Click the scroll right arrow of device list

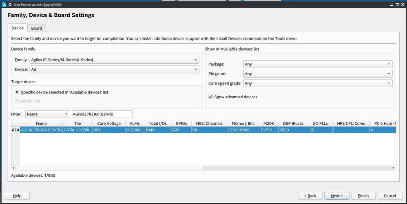(394, 168)
